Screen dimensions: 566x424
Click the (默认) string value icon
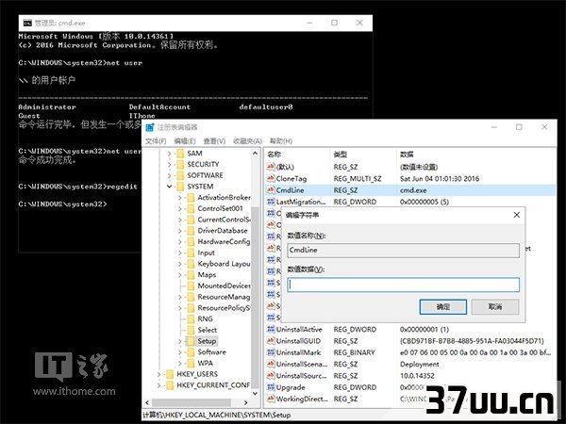pos(271,167)
